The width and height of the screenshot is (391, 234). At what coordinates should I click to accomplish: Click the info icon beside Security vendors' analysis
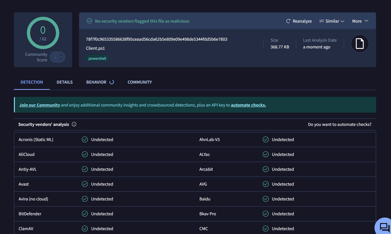pyautogui.click(x=74, y=124)
